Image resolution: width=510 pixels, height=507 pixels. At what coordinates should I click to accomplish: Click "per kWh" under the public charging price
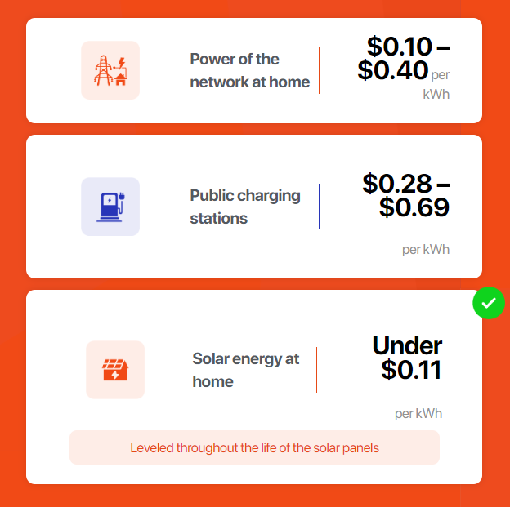point(425,249)
